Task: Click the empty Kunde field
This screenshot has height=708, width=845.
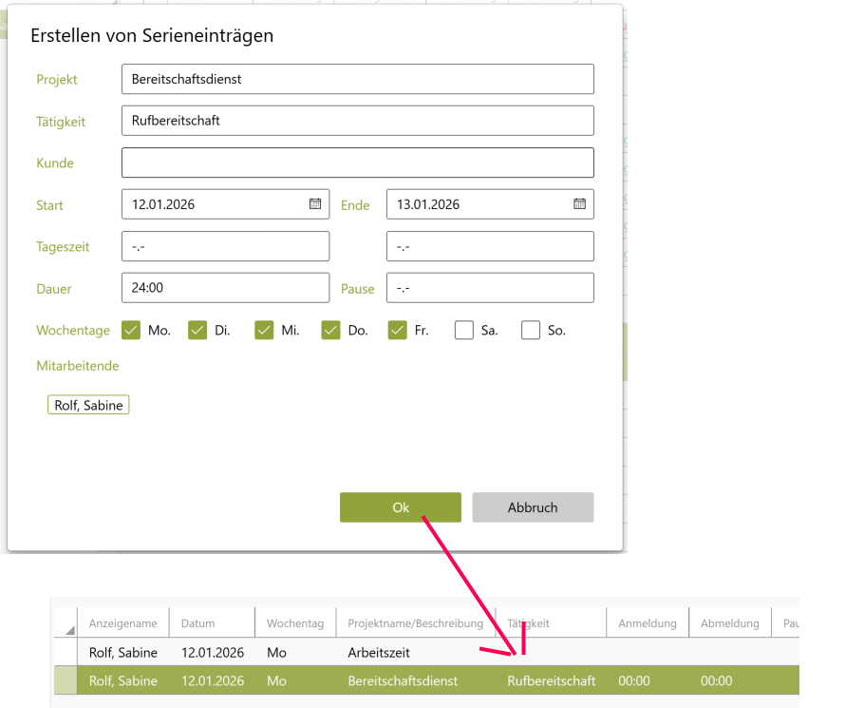Action: pos(357,163)
